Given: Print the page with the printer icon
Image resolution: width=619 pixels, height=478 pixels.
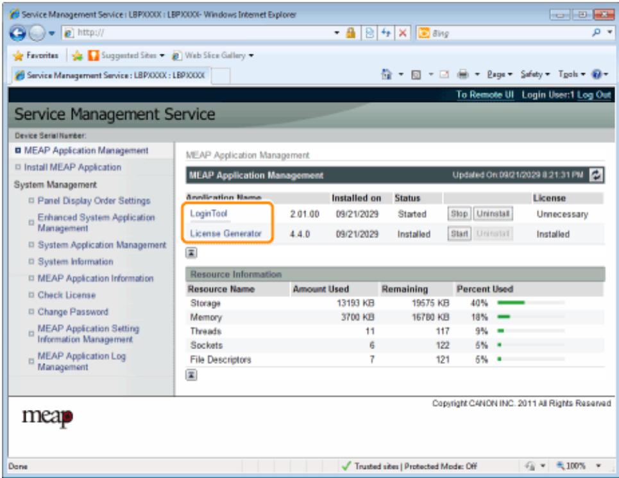Looking at the screenshot, I should (462, 74).
